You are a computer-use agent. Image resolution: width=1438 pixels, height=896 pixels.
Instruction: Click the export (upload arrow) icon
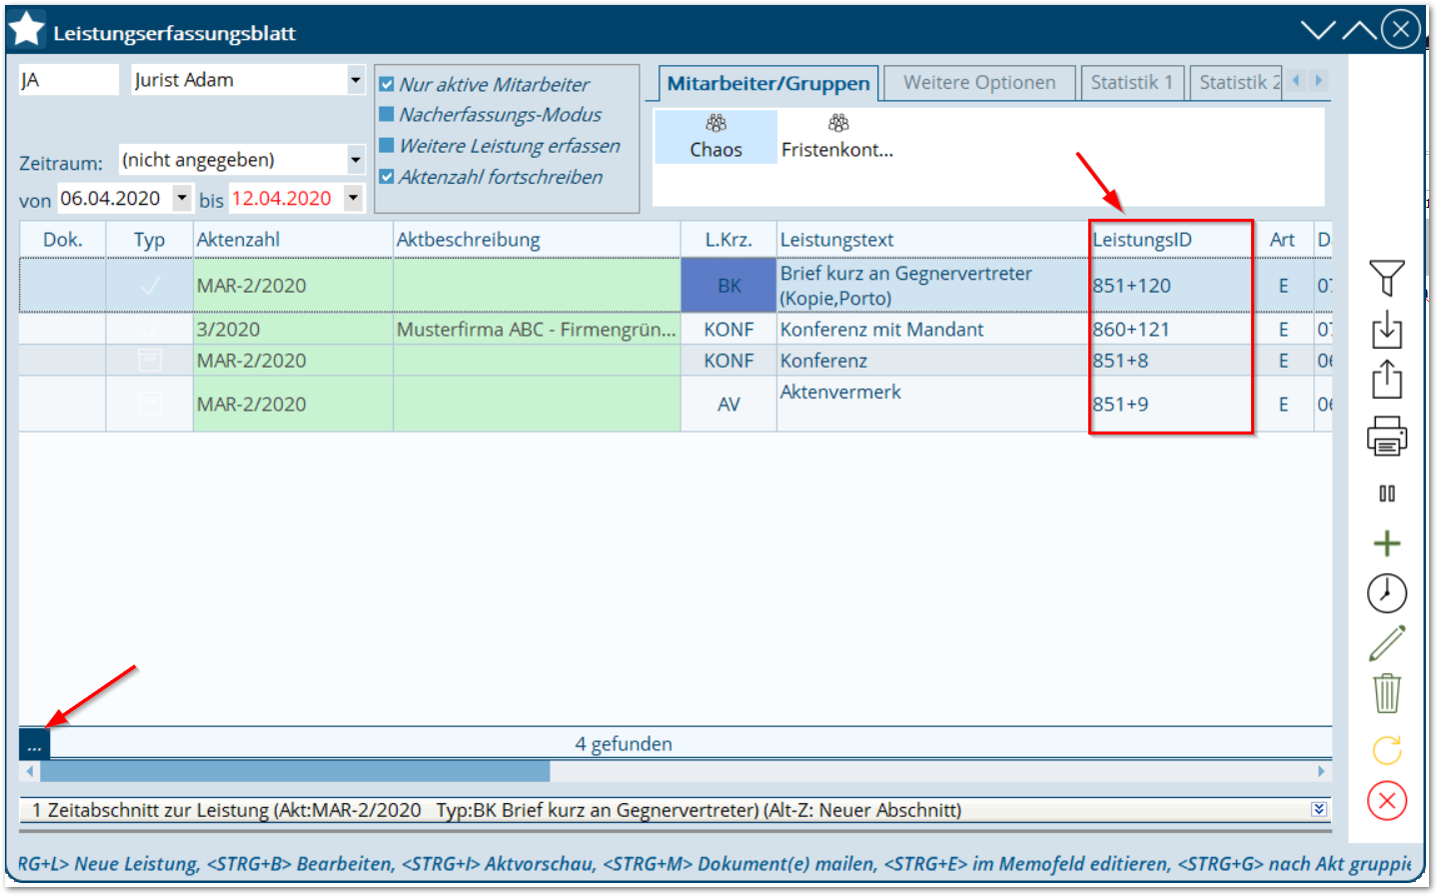1386,379
